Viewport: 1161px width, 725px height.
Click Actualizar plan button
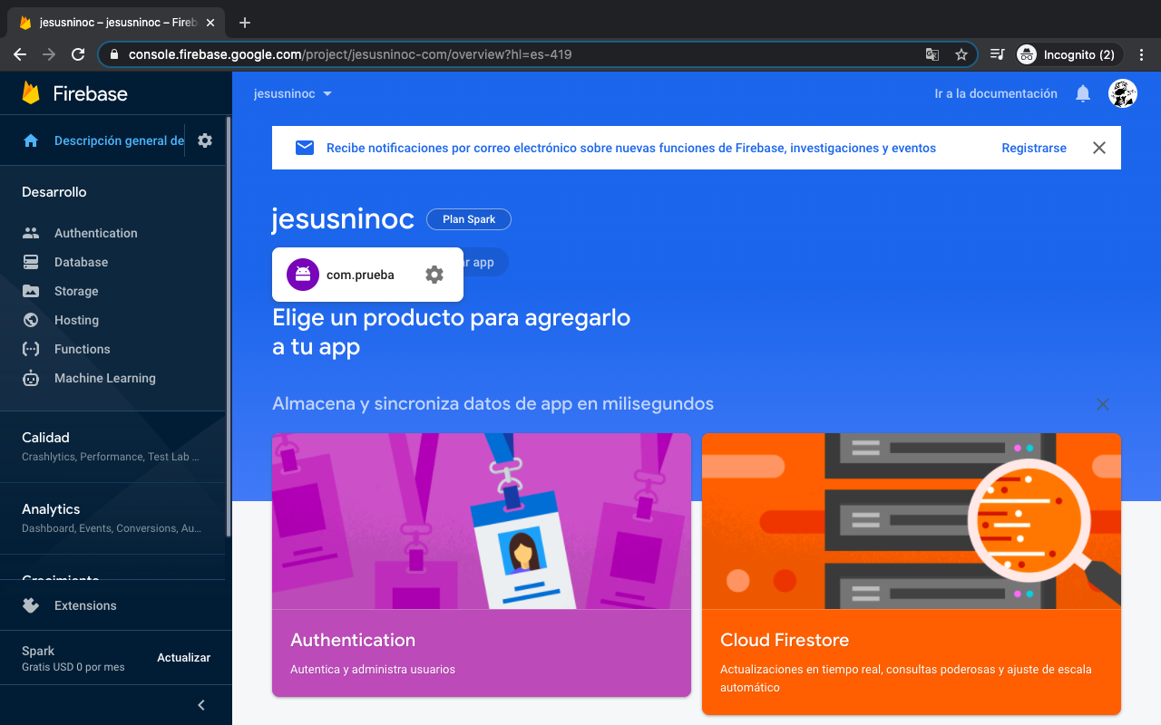point(183,658)
